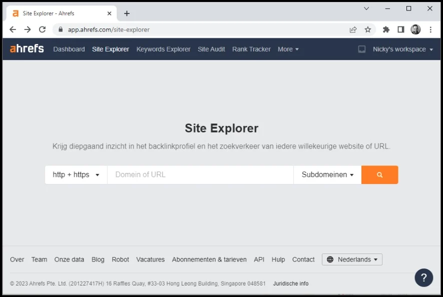Image resolution: width=443 pixels, height=297 pixels.
Task: Click the notifications screen icon beside workspace
Action: (x=361, y=49)
